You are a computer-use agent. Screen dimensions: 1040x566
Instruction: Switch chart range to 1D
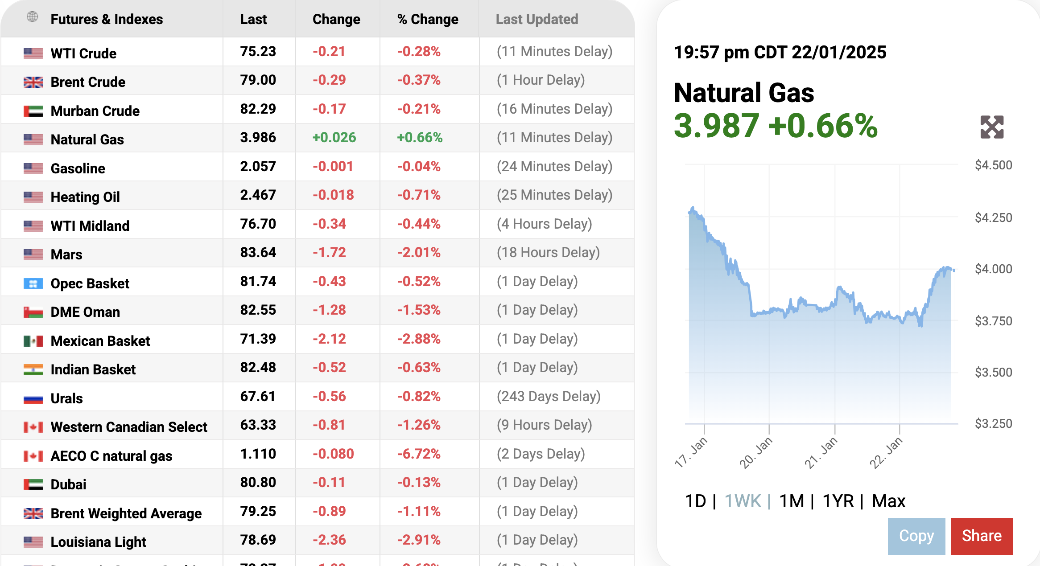[695, 501]
